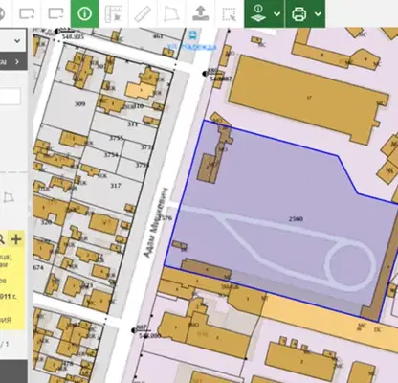Viewport: 398px width, 383px height.
Task: Click the sidebar text input field
Action: 11,97
